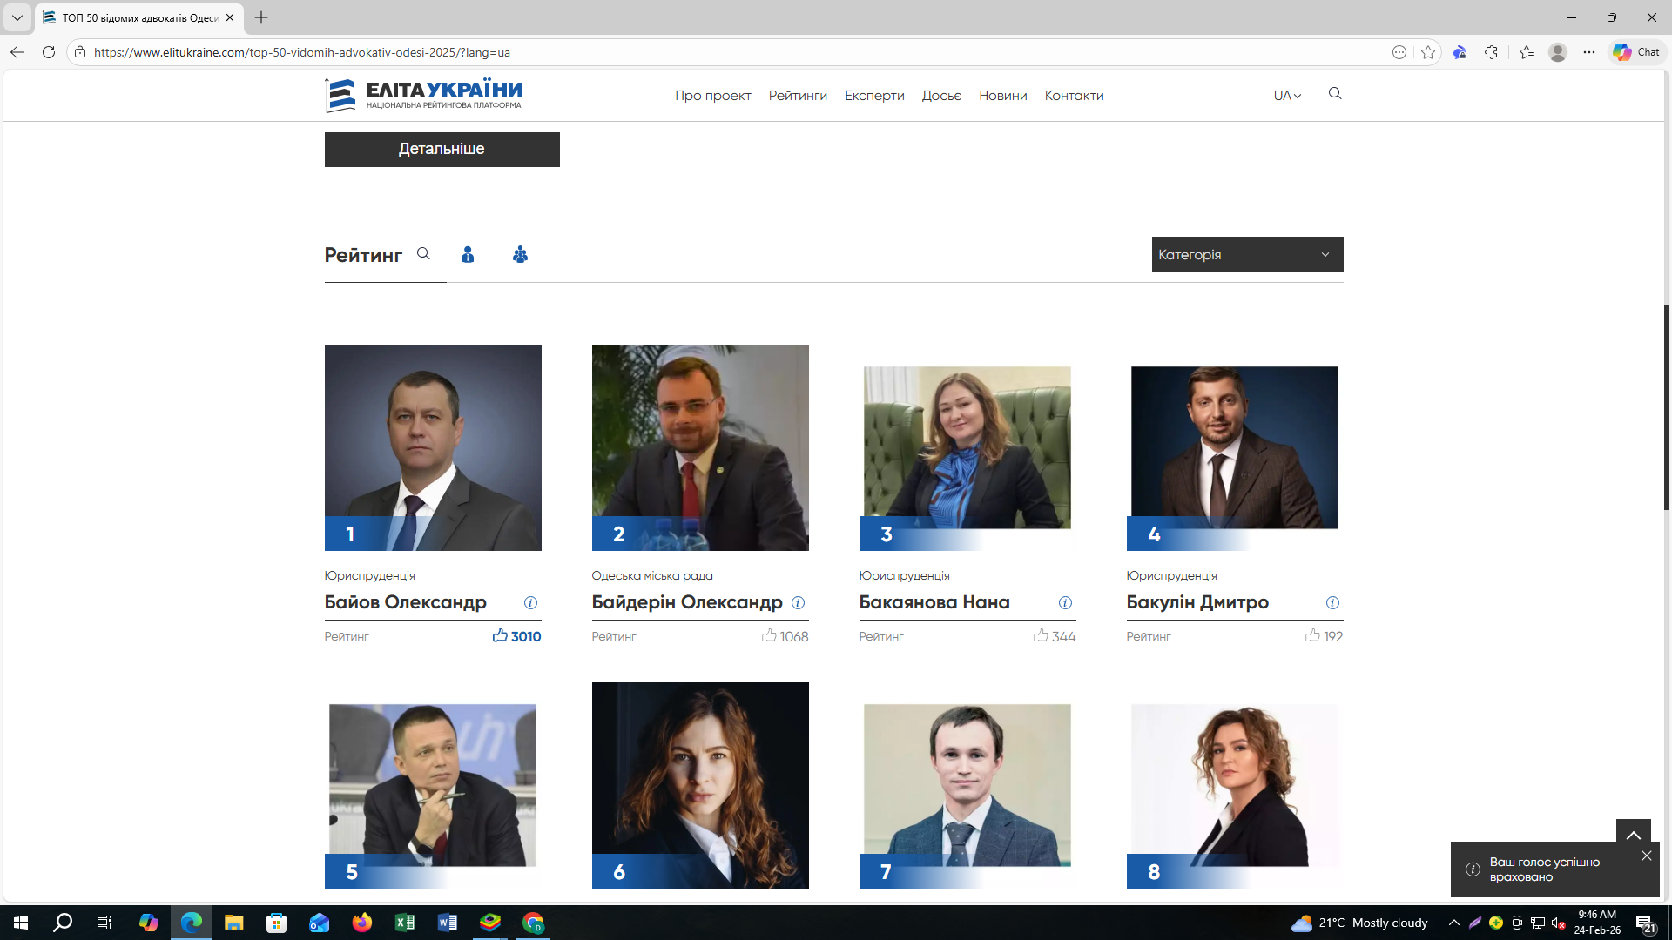Click info icon beside Байов Олександр

530,603
